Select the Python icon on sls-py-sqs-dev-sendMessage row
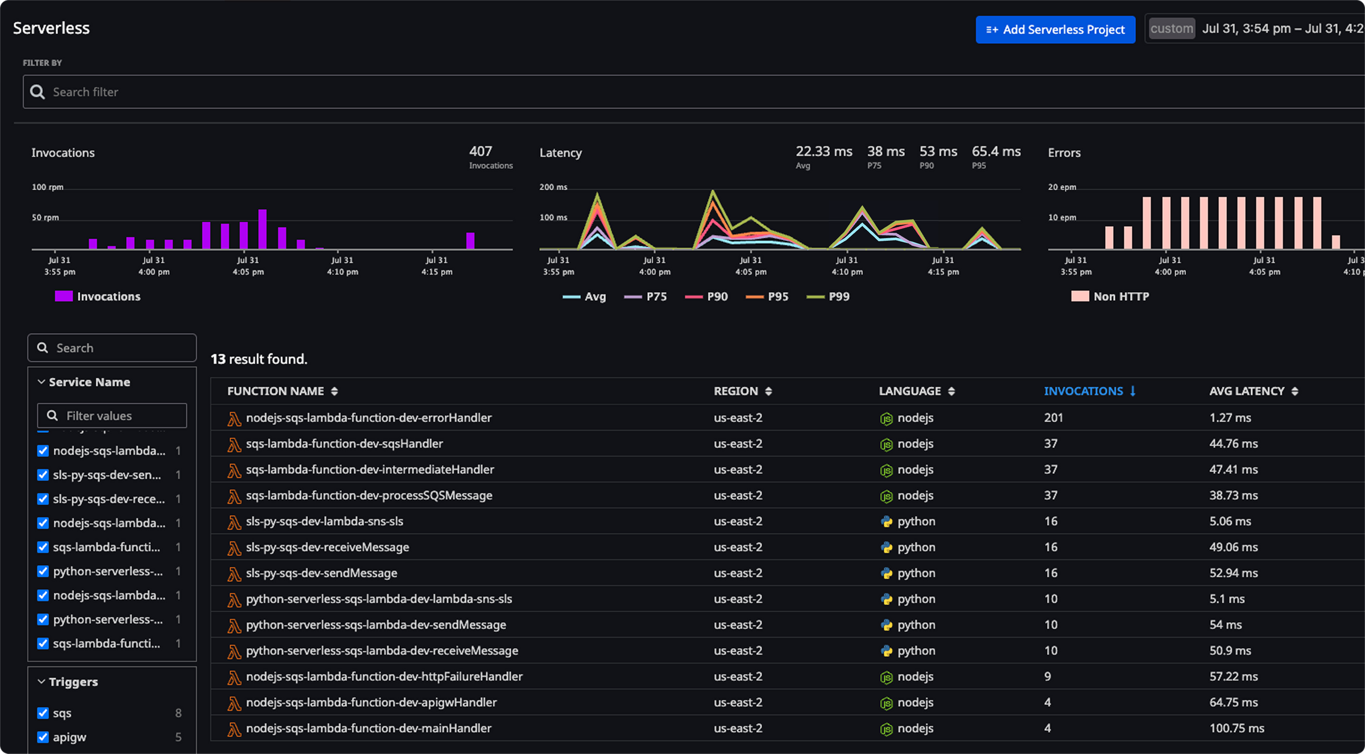The image size is (1365, 754). (887, 573)
